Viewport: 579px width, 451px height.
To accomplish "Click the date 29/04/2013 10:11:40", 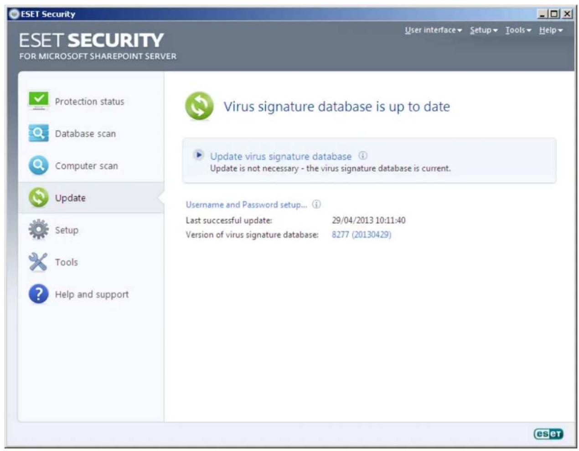I will pyautogui.click(x=368, y=220).
